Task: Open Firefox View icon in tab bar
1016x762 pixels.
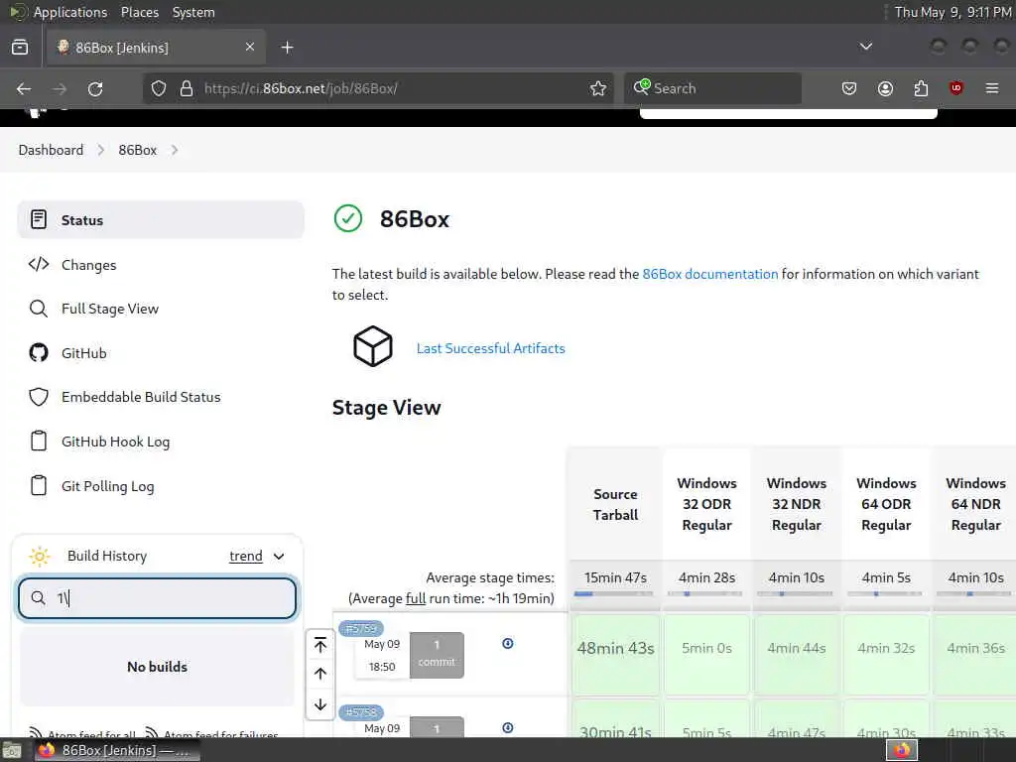Action: (x=20, y=48)
